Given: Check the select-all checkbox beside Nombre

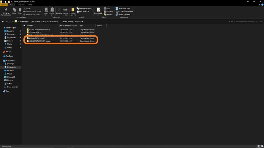Looking at the screenshot, I should click(x=24, y=26).
